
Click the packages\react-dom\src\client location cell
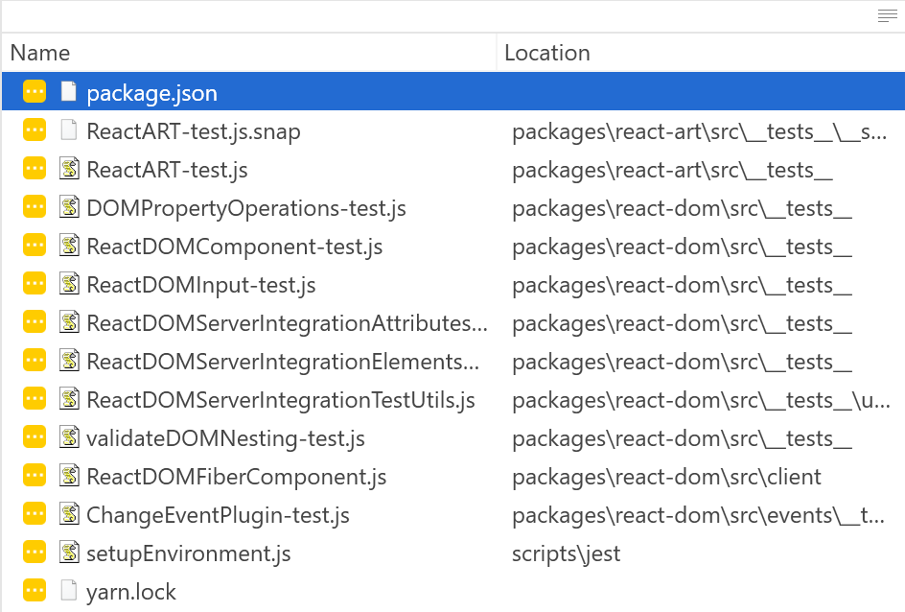click(666, 478)
